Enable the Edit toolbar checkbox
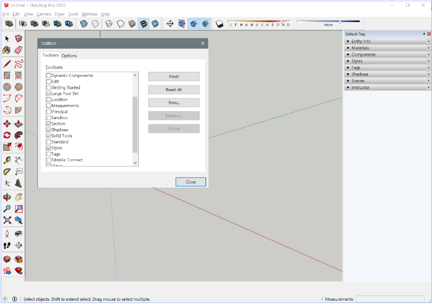This screenshot has height=304, width=432. [x=49, y=82]
